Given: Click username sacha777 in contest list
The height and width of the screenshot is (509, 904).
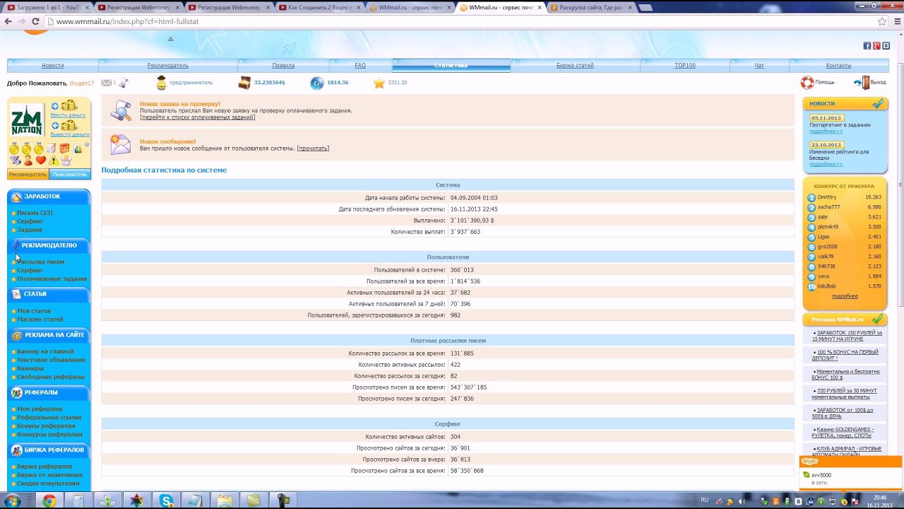Looking at the screenshot, I should pyautogui.click(x=828, y=207).
